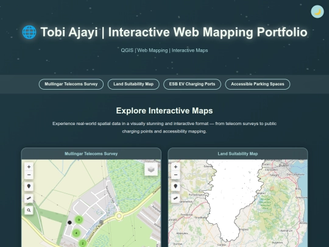Click the green cluster marker labeled 4
The image size is (329, 247).
point(76,233)
